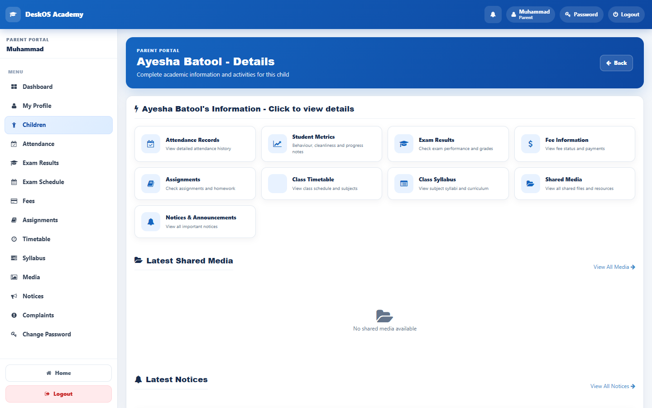This screenshot has height=408, width=652.
Task: Click the Logout button in top header
Action: [626, 15]
